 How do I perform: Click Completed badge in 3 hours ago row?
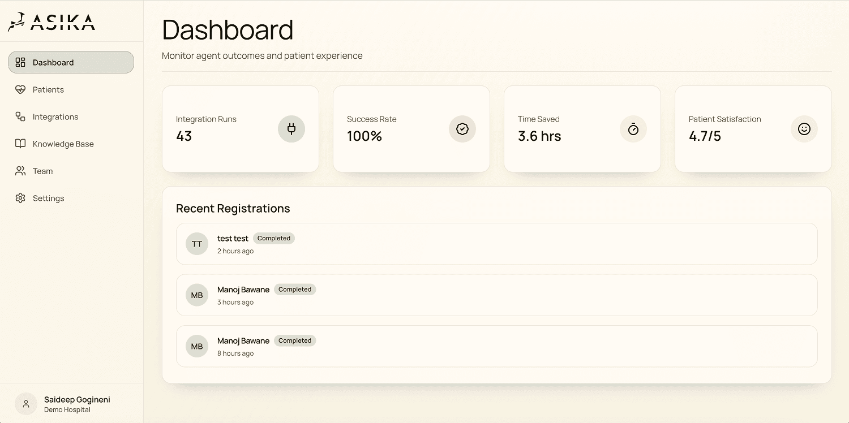tap(295, 290)
